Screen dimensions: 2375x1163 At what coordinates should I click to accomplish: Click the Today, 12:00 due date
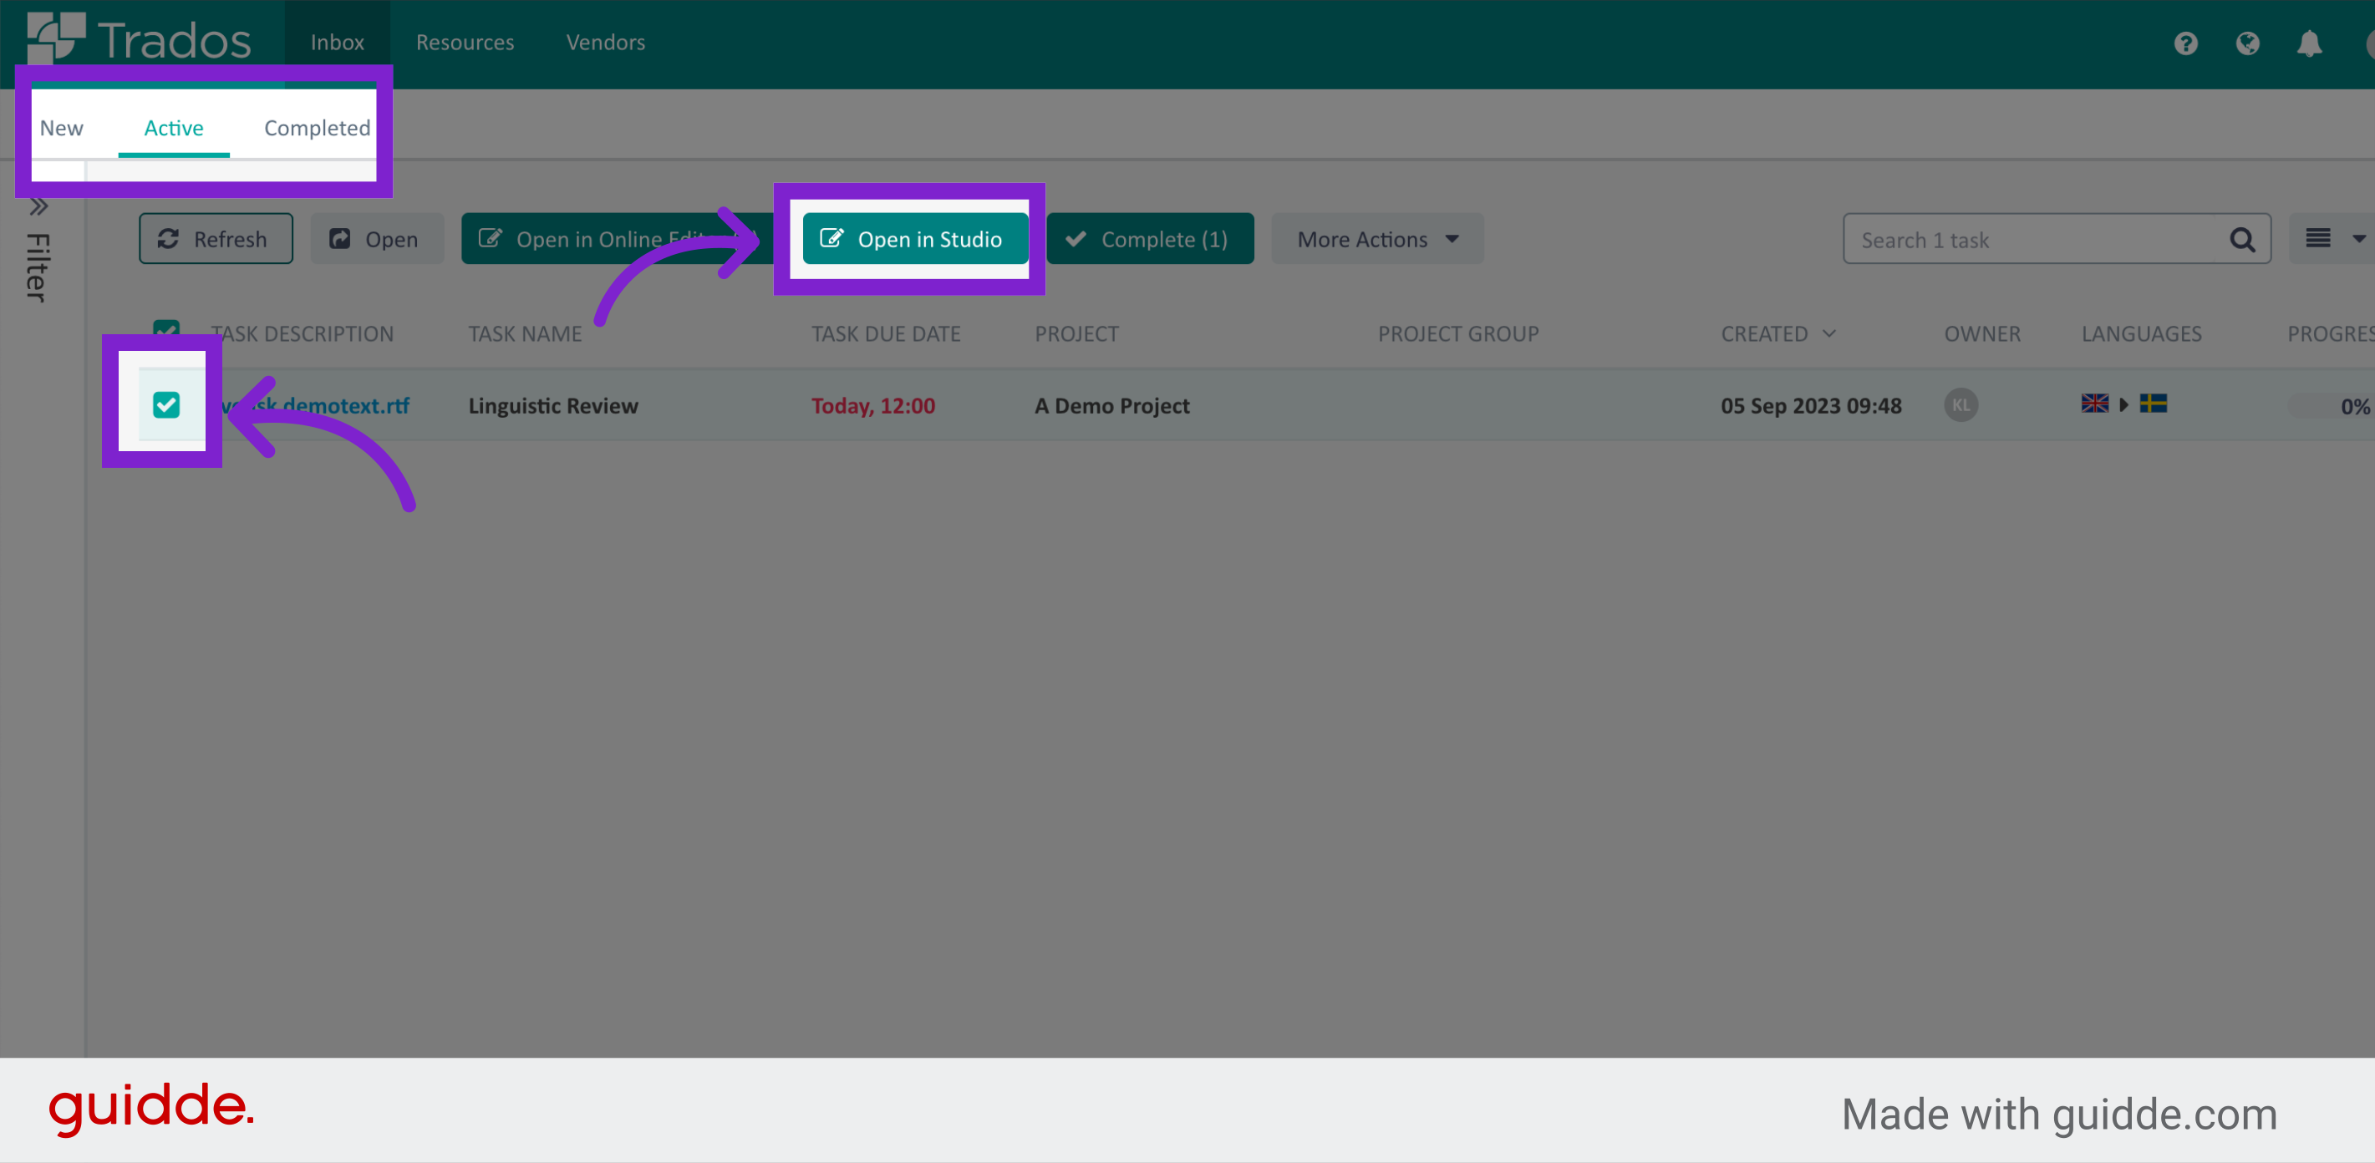872,405
